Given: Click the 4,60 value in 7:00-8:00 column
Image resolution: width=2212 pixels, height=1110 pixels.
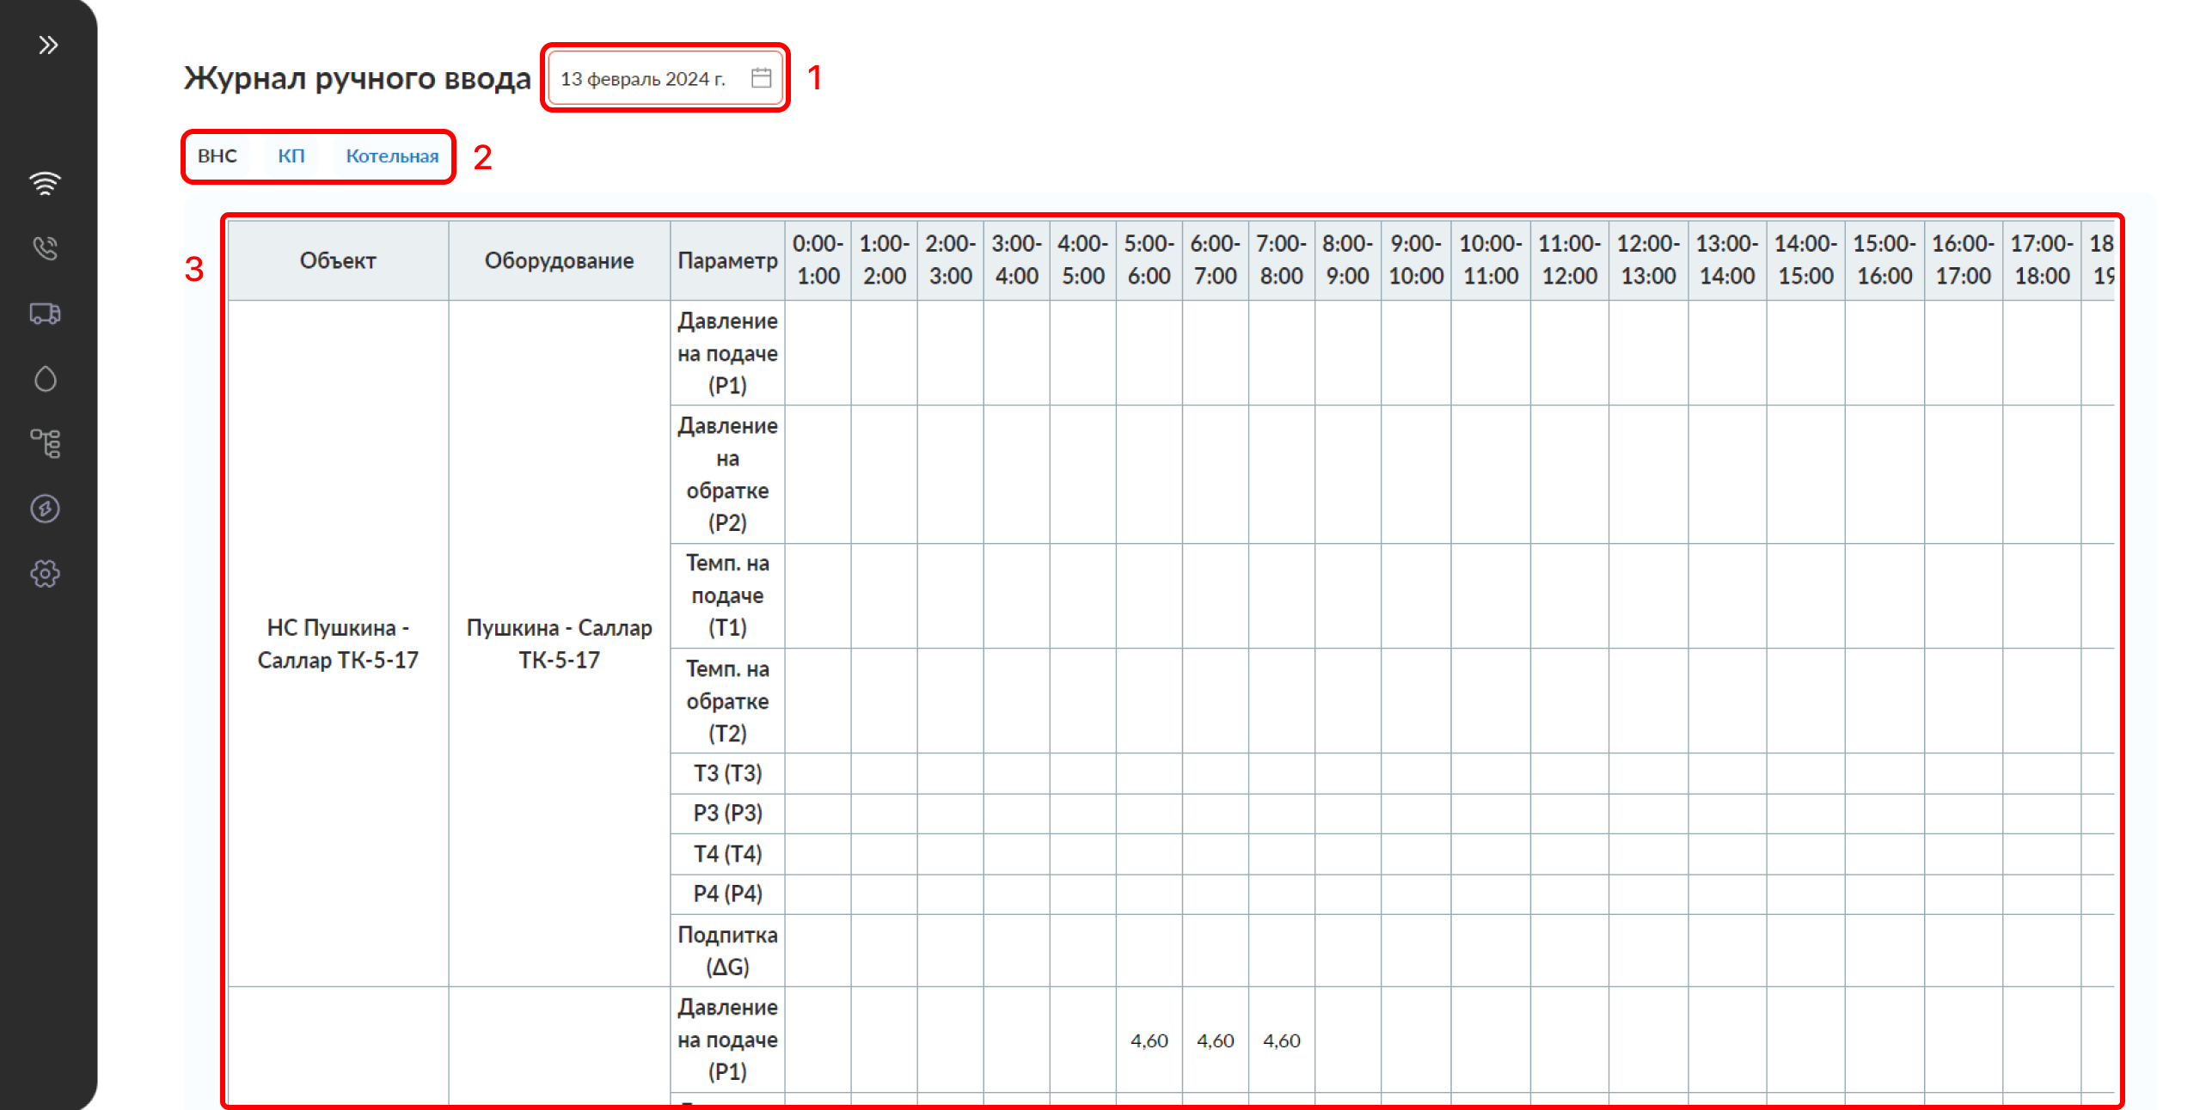Looking at the screenshot, I should click(1281, 1040).
